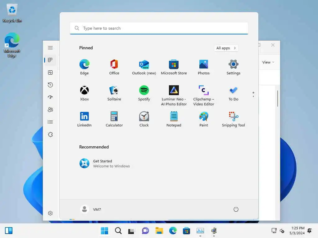Launch the Photos app
318x238 pixels.
click(x=204, y=67)
